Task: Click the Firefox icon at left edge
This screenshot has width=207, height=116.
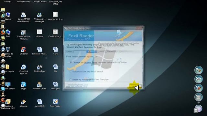Action: click(x=3, y=32)
